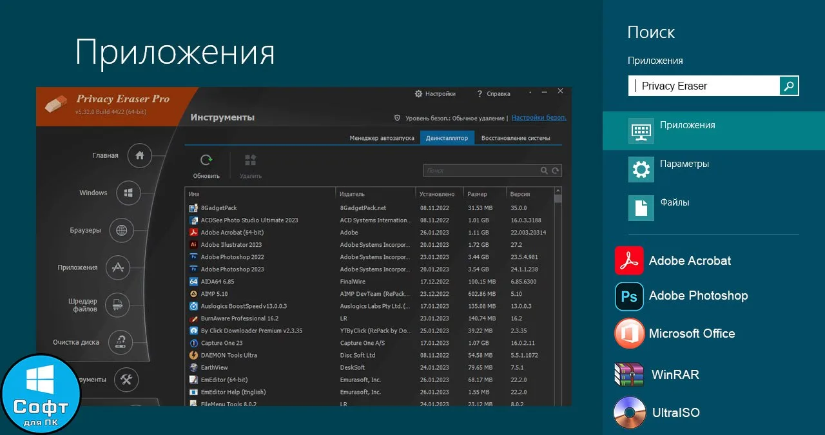The image size is (825, 435).
Task: Click the Disc Soft Ltd publisher cell
Action: point(358,355)
